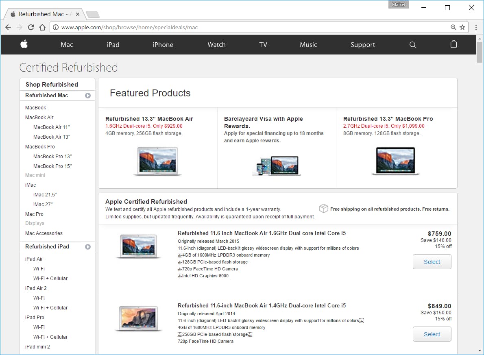This screenshot has height=355, width=484.
Task: Open the search icon in the navigation bar
Action: point(413,45)
